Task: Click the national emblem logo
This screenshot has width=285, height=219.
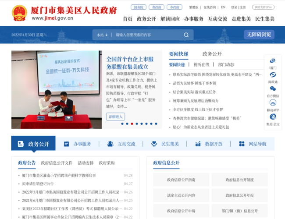Action: [x=19, y=13]
